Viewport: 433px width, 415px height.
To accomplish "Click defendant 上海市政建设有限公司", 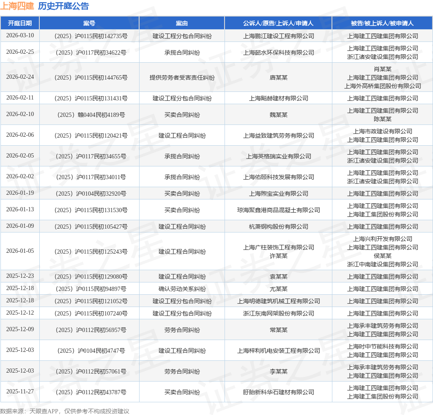I will pos(382,131).
